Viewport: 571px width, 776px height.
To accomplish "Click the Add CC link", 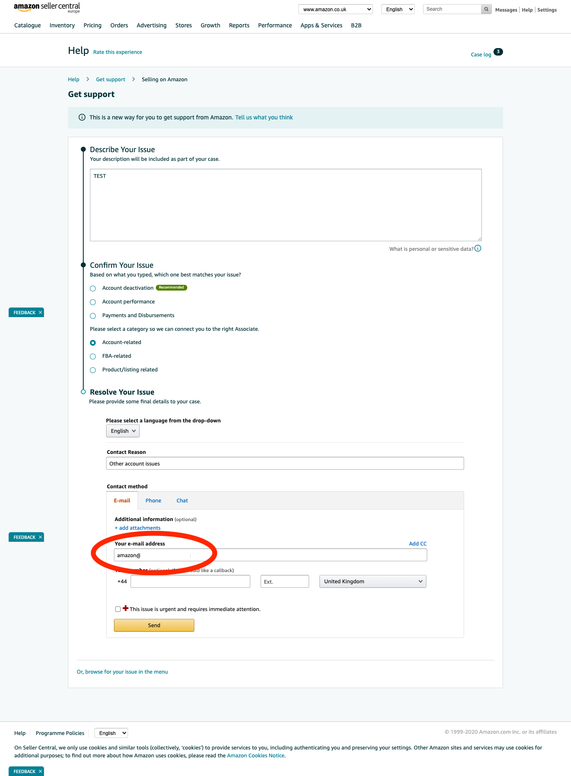I will click(417, 544).
